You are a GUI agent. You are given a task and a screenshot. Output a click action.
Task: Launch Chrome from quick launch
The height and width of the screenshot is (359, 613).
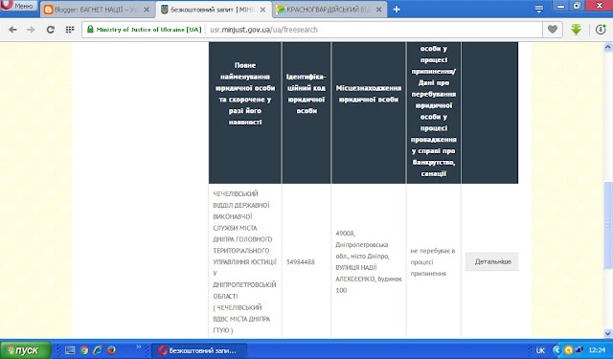[x=83, y=350]
